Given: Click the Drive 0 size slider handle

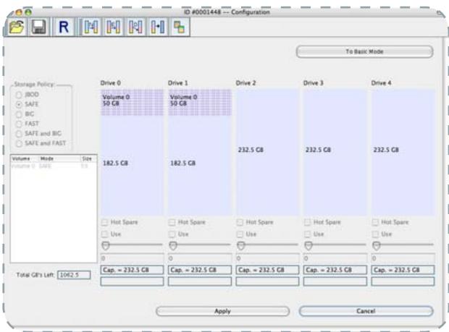Looking at the screenshot, I should tap(106, 245).
